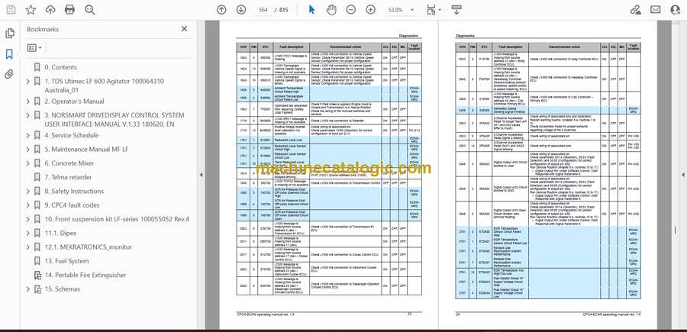Send file by email envelope icon

[x=656, y=10]
